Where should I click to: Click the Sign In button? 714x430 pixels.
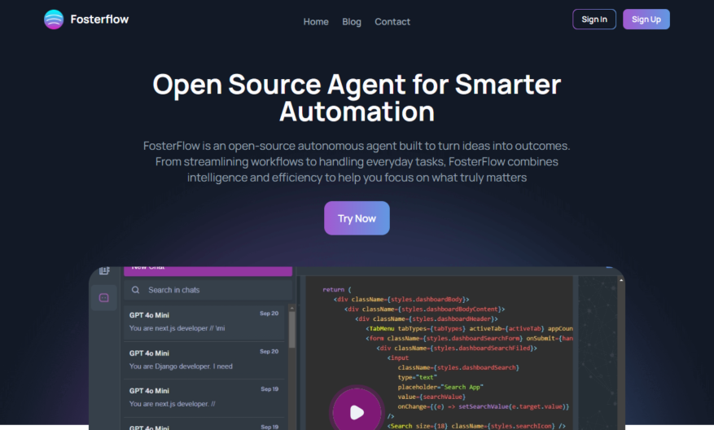(x=594, y=19)
